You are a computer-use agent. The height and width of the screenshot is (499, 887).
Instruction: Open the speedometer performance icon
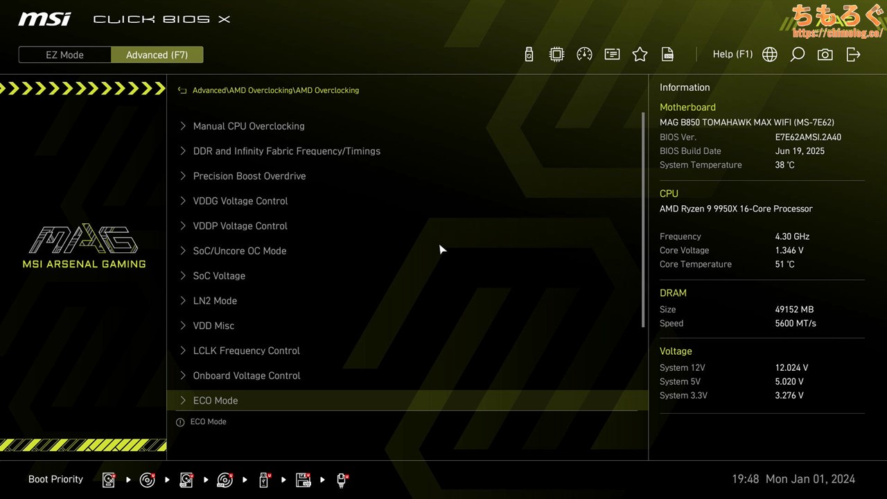(x=584, y=55)
